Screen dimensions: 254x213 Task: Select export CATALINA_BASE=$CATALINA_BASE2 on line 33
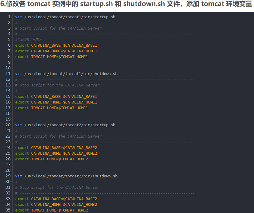click(56, 199)
